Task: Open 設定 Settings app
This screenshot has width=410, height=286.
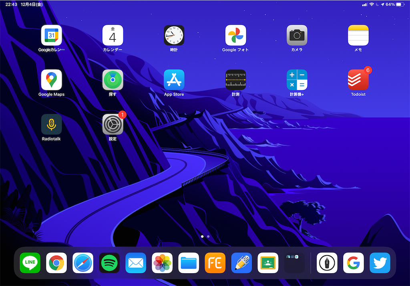Action: coord(113,125)
